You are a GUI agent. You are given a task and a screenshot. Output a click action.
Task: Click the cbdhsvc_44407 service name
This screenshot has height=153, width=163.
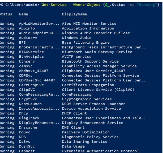(34, 71)
